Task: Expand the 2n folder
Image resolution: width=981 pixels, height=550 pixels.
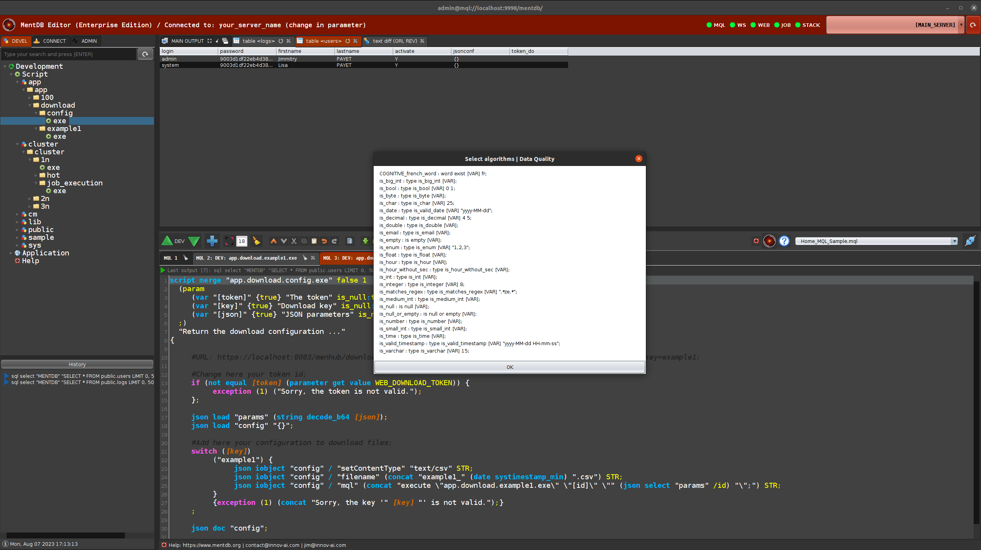Action: click(30, 199)
